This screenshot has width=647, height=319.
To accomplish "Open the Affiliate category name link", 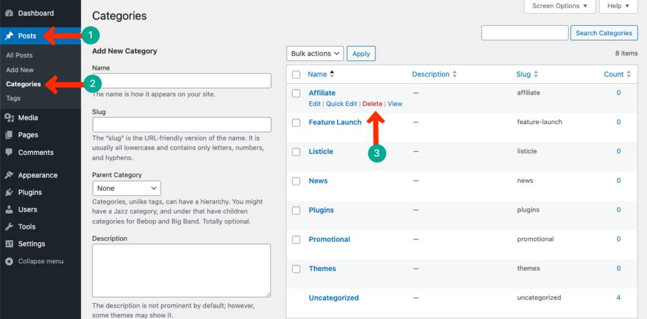I will click(322, 93).
